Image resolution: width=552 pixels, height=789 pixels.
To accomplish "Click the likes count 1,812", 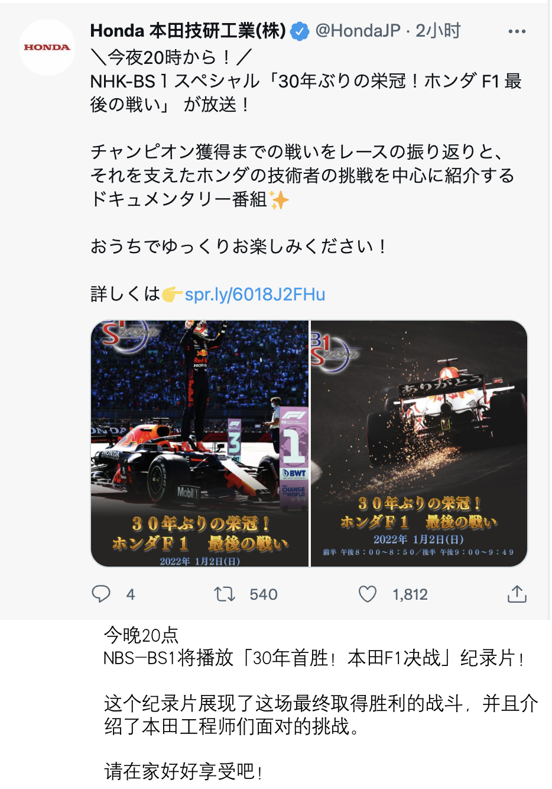I will 410,594.
